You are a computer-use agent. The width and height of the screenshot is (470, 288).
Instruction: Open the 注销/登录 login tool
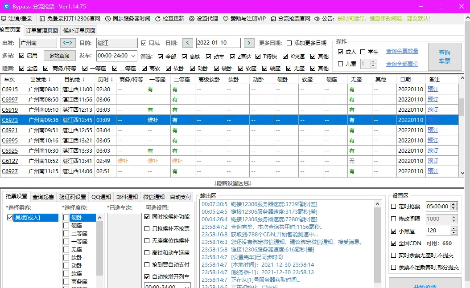[x=20, y=19]
